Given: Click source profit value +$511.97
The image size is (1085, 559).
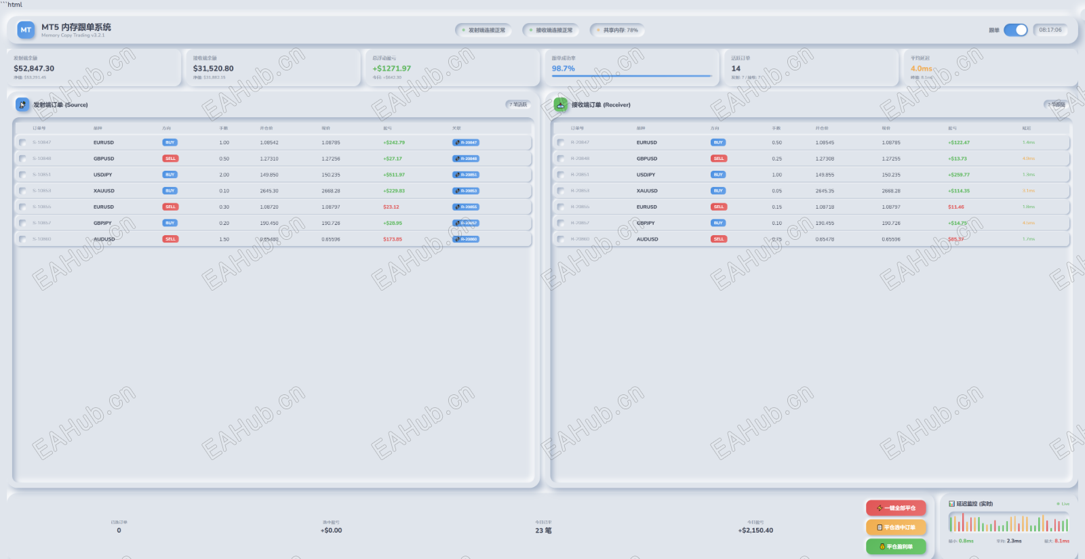Looking at the screenshot, I should [394, 175].
